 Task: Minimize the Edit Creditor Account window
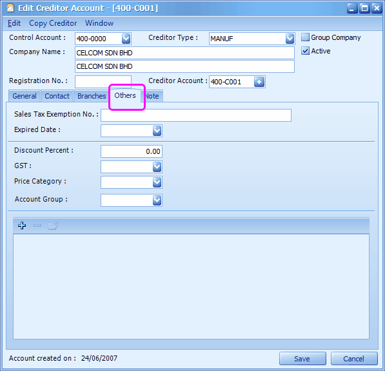point(352,8)
